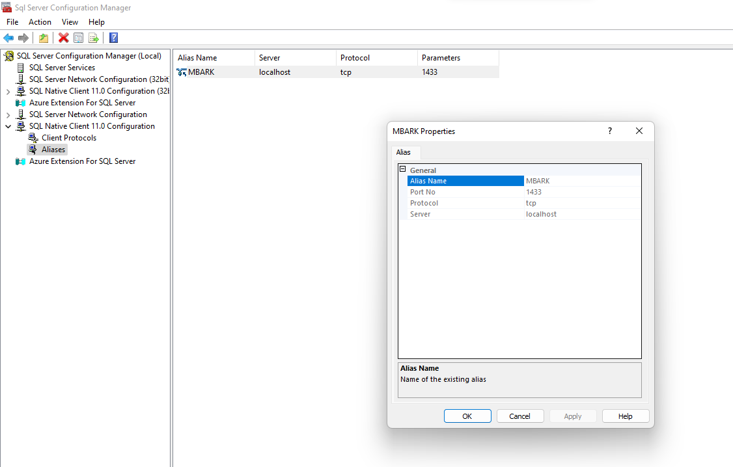Sort by the Alias Name column header
733x467 pixels.
tap(215, 58)
